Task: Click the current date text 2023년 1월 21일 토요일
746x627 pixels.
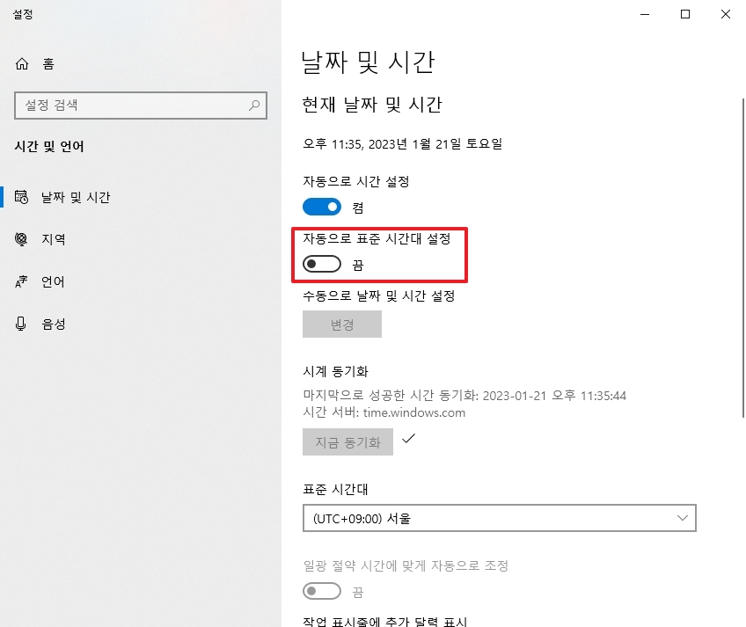Action: pyautogui.click(x=435, y=143)
